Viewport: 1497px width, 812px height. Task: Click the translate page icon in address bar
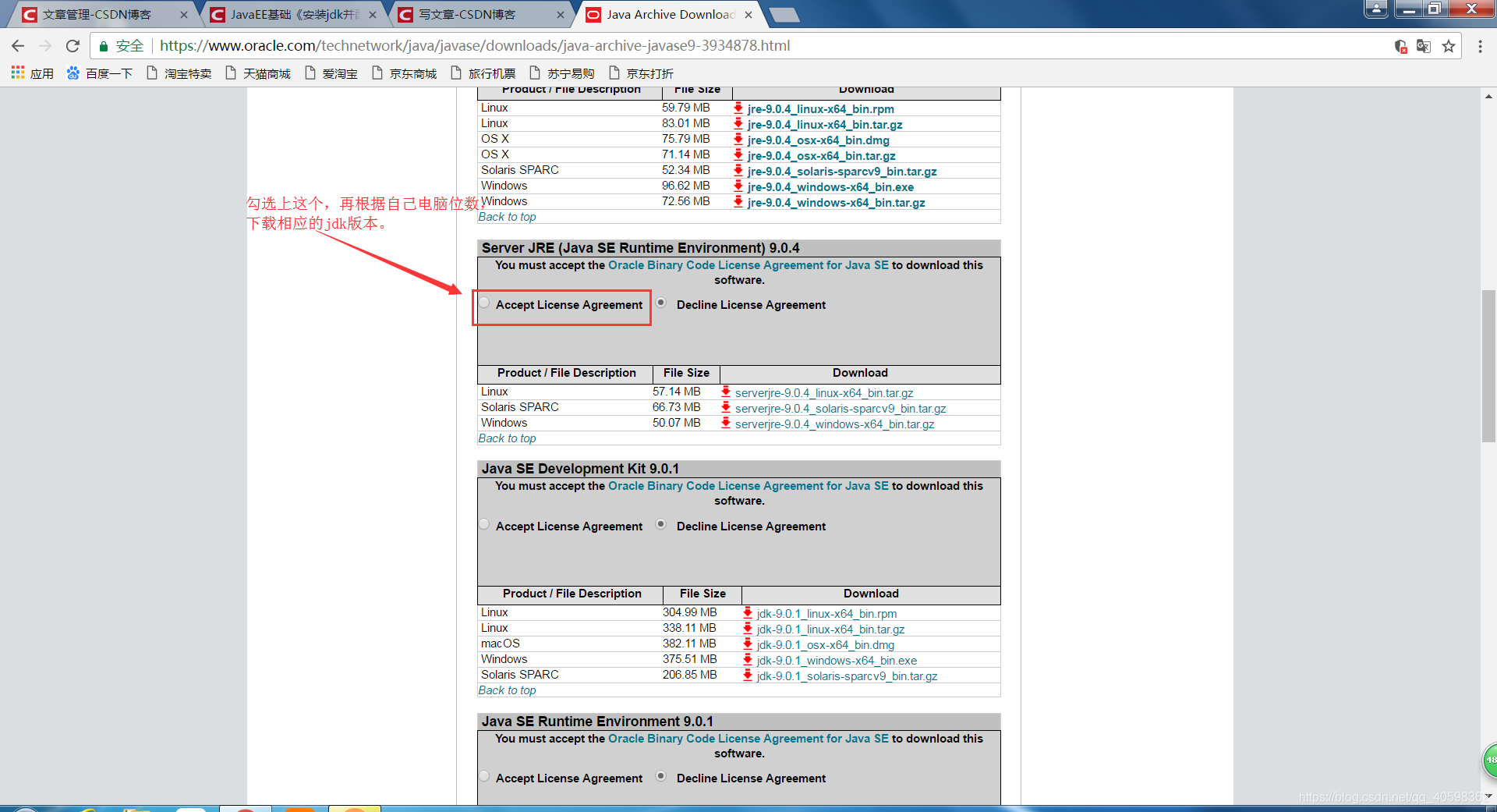tap(1424, 46)
